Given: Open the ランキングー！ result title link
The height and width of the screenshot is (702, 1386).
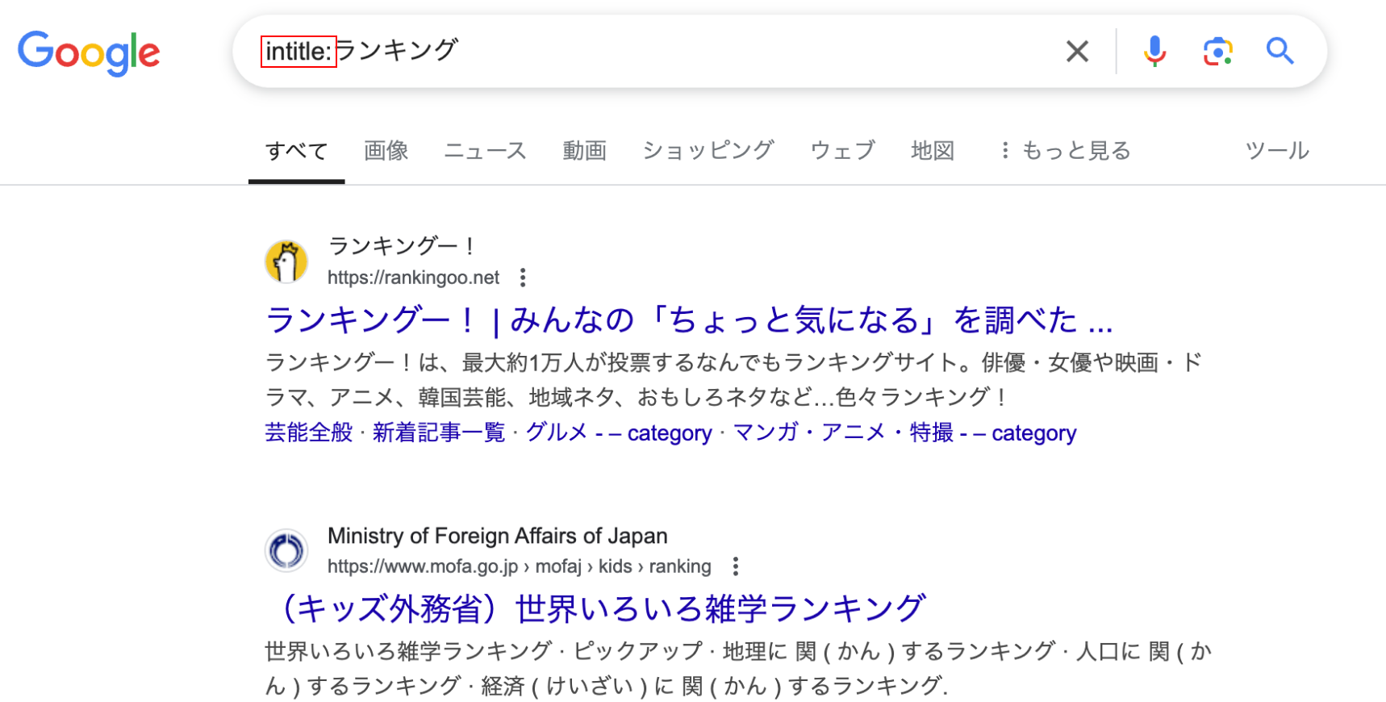Looking at the screenshot, I should [x=689, y=320].
